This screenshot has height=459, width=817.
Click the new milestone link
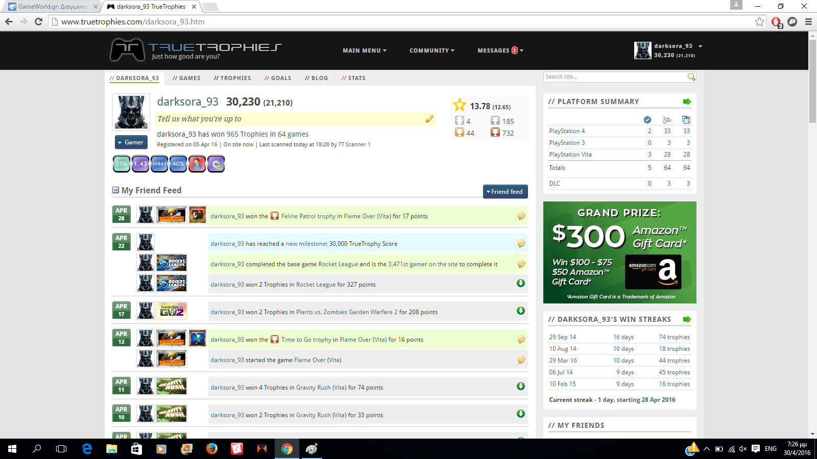coord(306,244)
